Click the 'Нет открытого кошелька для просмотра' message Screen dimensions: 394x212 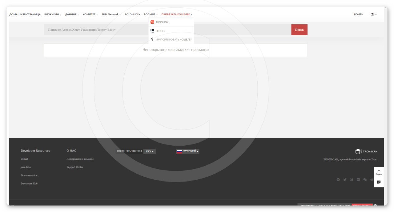pyautogui.click(x=176, y=49)
